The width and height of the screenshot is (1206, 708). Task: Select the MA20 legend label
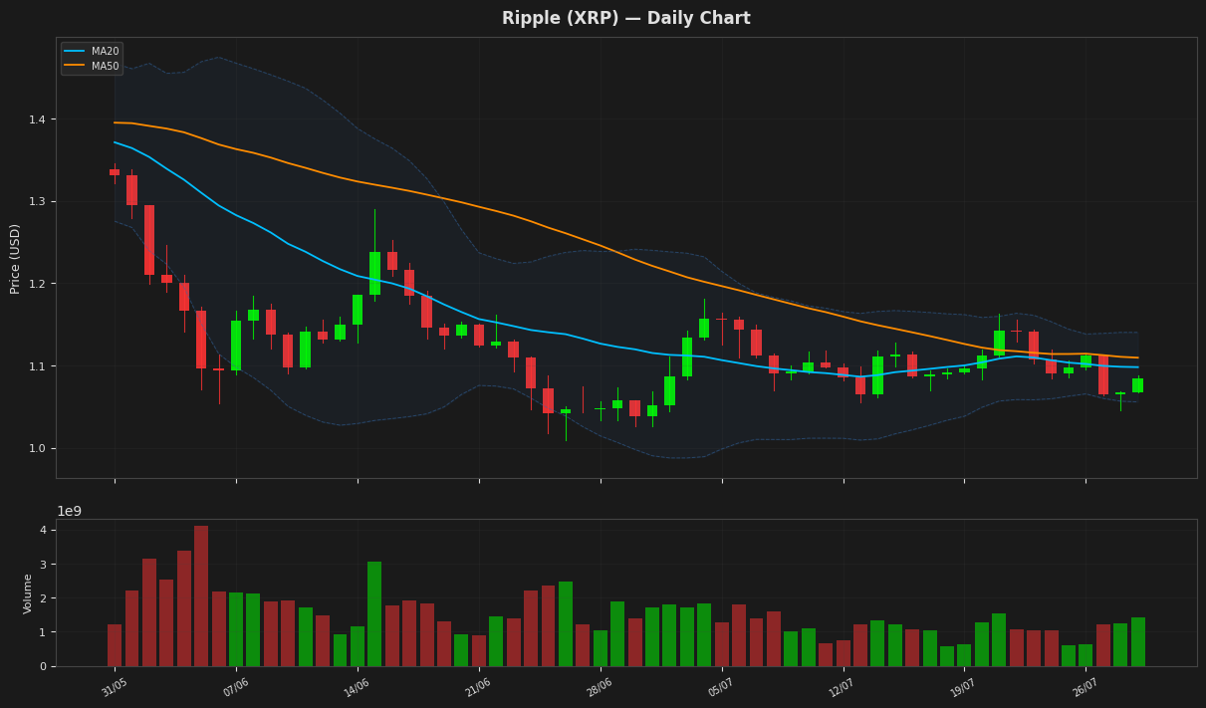pos(106,52)
